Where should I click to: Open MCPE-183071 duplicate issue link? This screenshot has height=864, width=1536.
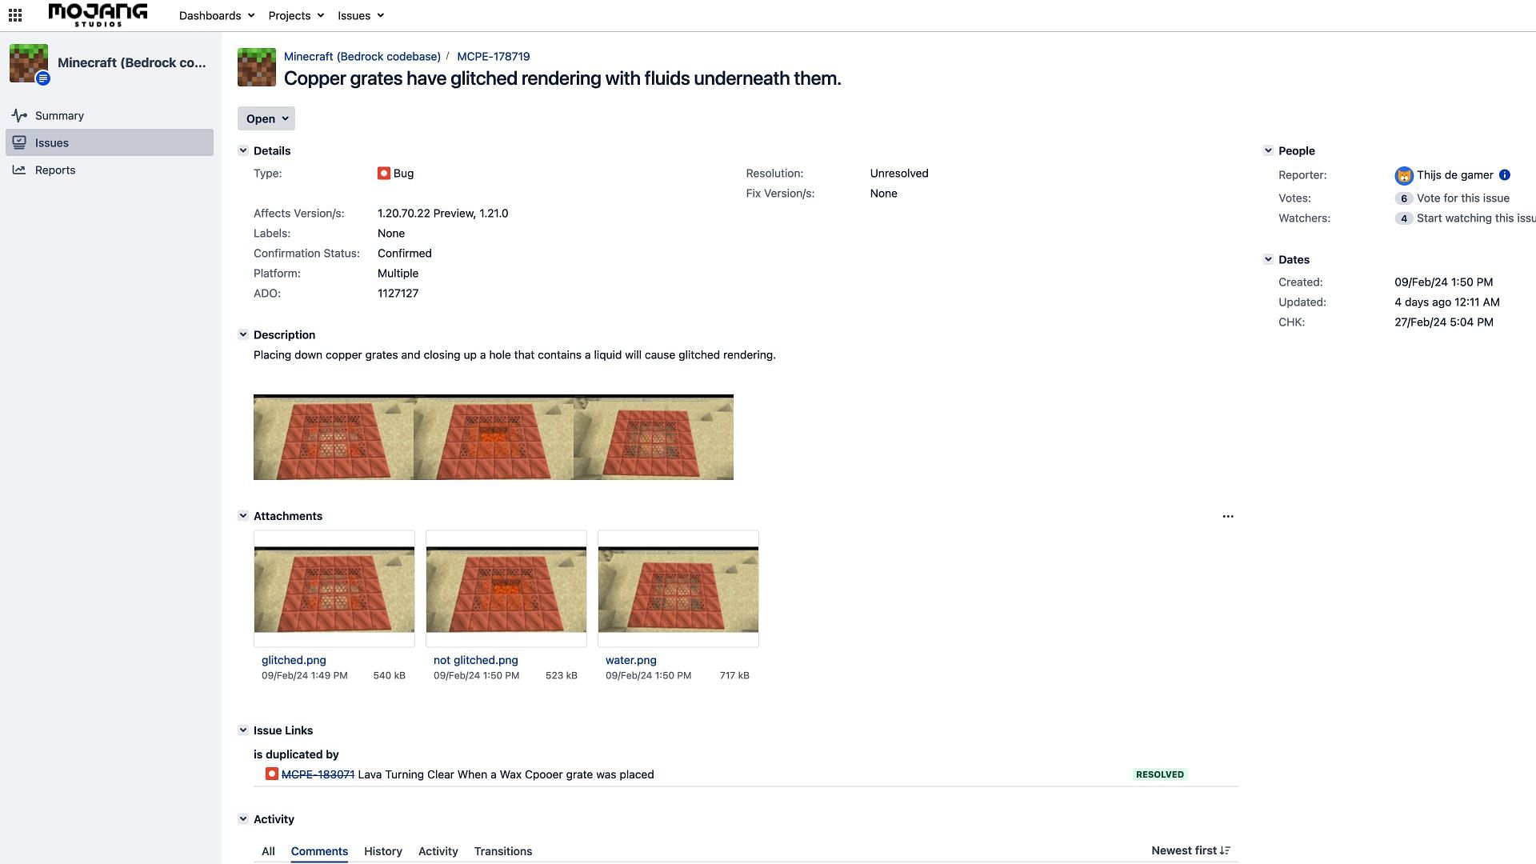318,774
